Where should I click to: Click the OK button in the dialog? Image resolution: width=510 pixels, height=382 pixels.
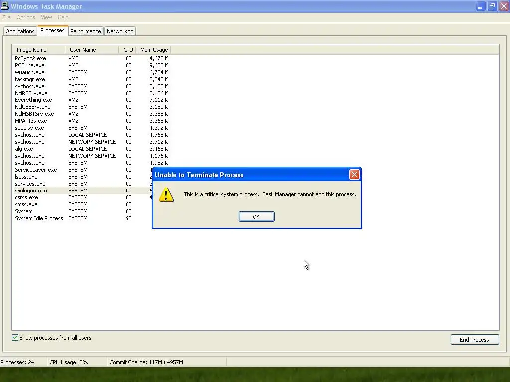pos(256,217)
